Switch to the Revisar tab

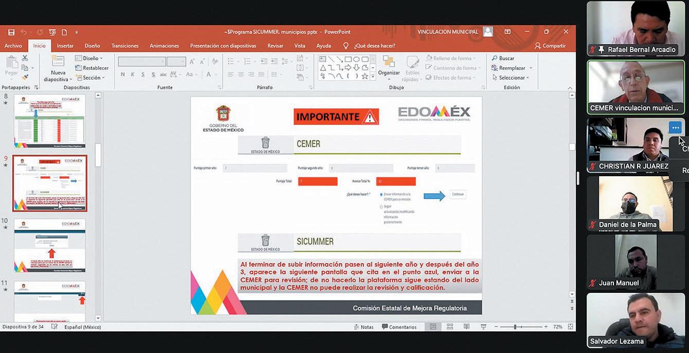(275, 46)
